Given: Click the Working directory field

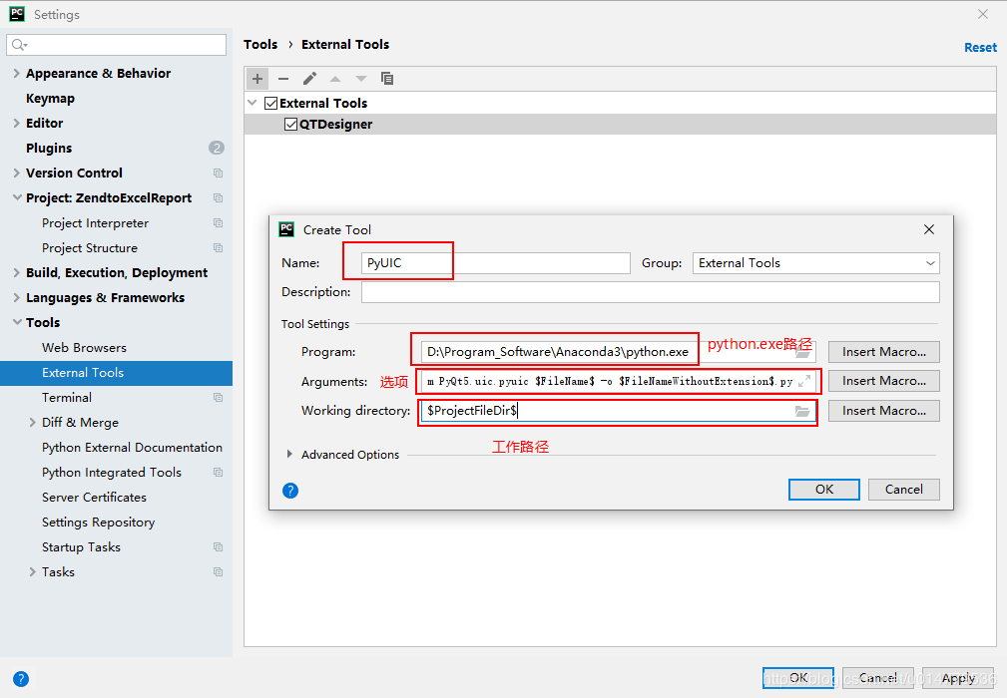Looking at the screenshot, I should 618,411.
